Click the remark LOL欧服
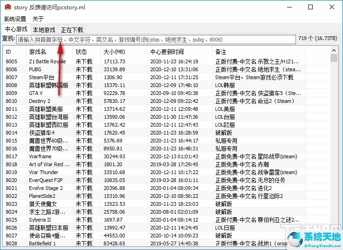 point(225,125)
